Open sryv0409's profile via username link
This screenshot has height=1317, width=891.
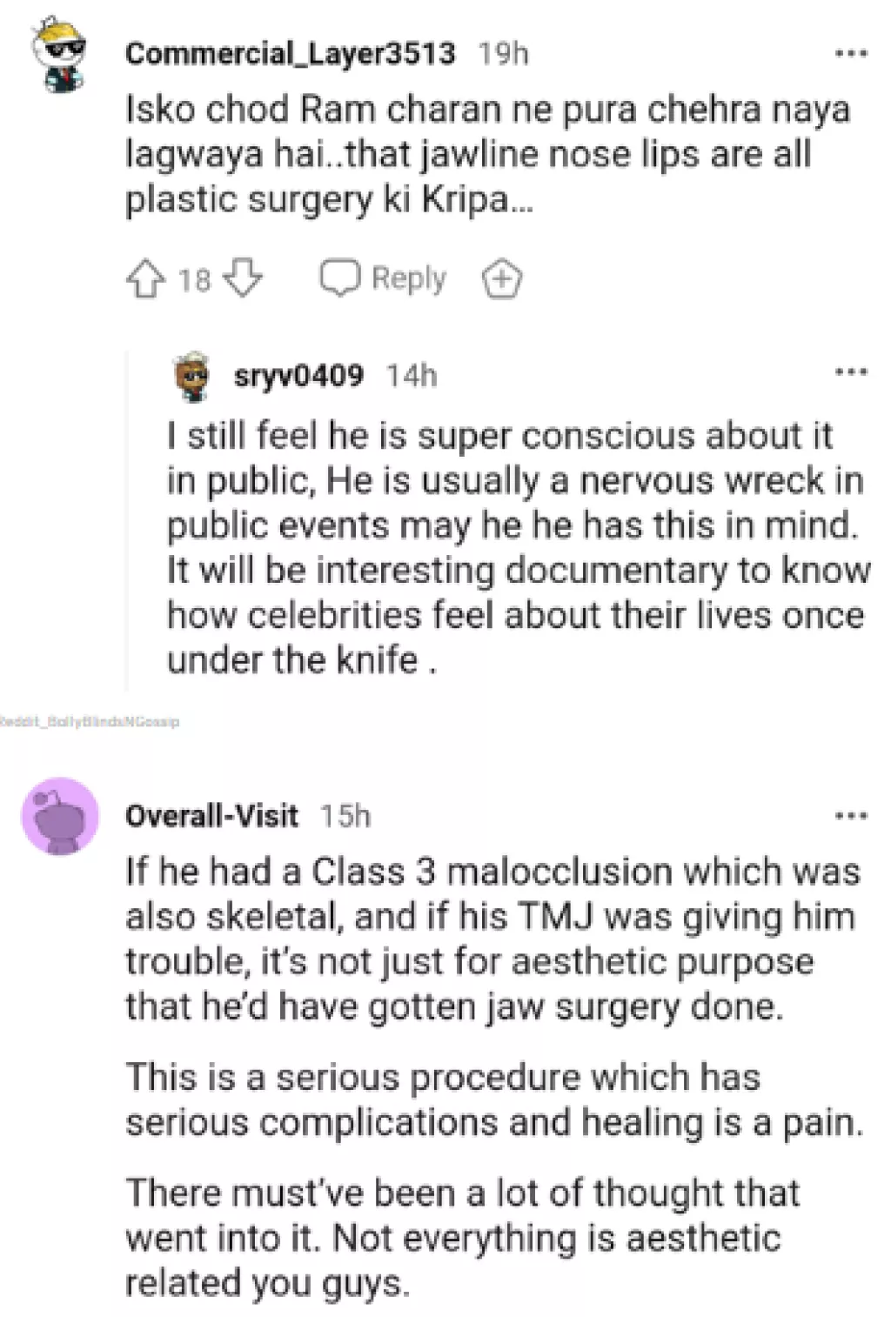[297, 376]
